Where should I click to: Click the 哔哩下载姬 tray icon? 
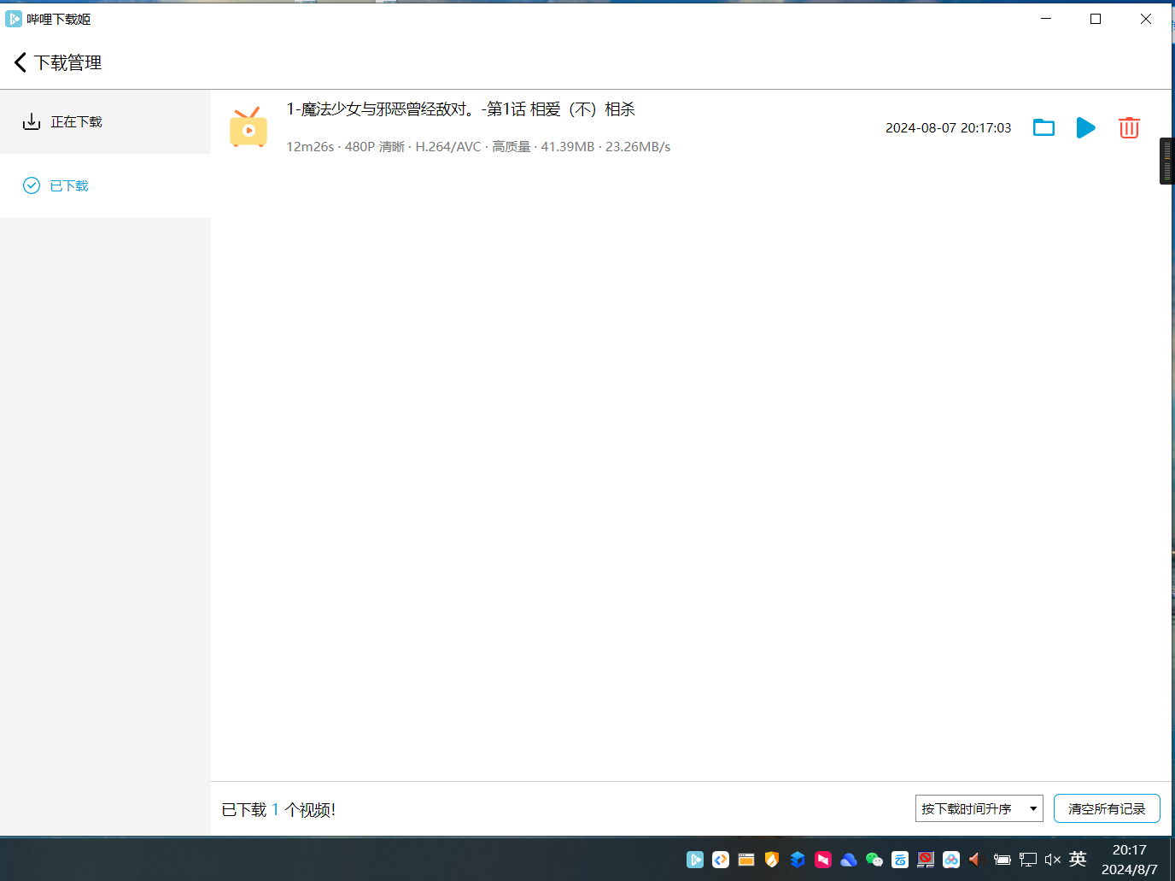(x=695, y=860)
